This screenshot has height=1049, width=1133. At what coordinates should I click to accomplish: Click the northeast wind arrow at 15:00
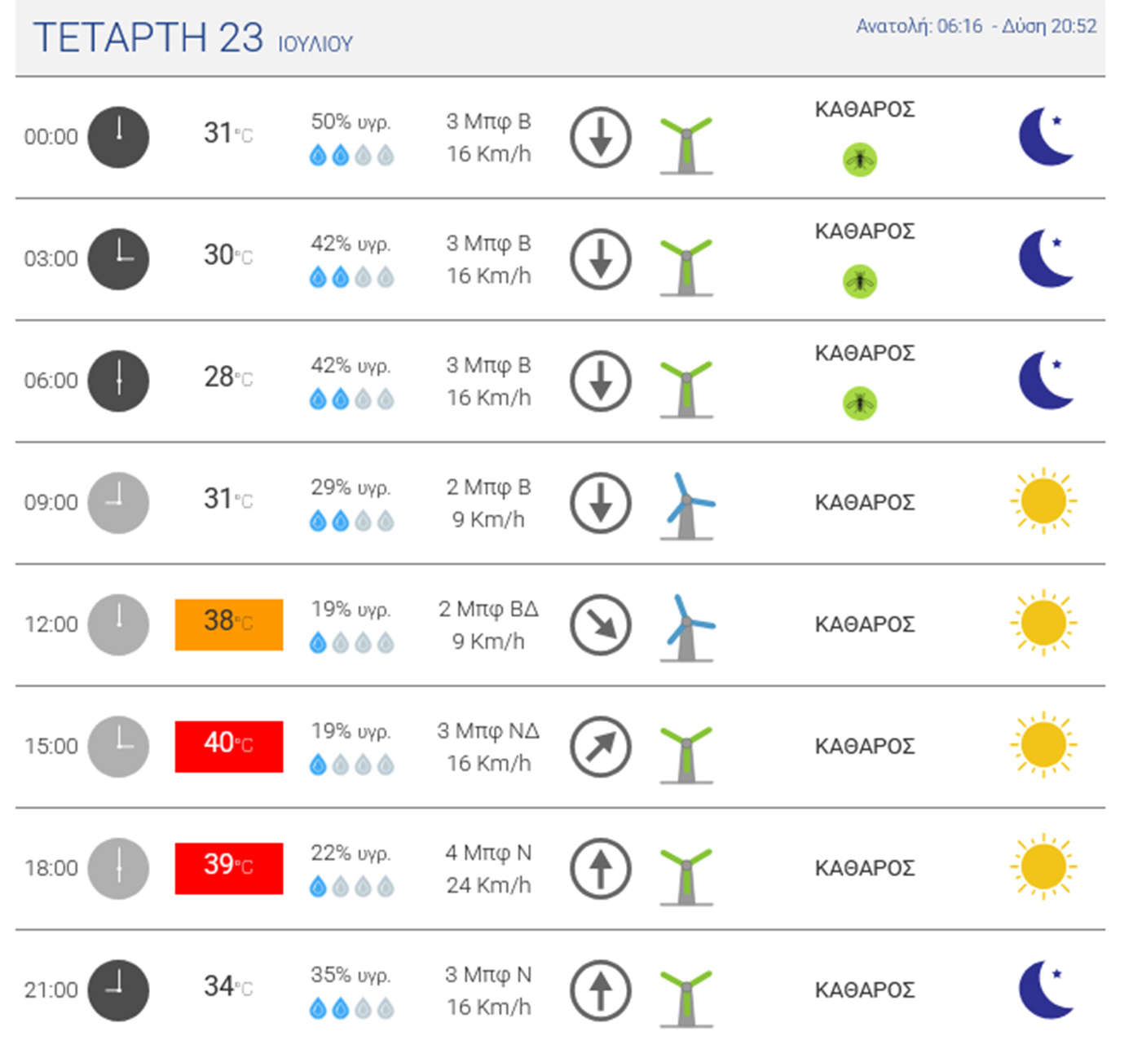(x=601, y=747)
